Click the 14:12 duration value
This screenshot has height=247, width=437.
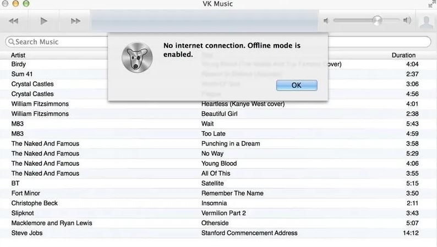coord(411,233)
